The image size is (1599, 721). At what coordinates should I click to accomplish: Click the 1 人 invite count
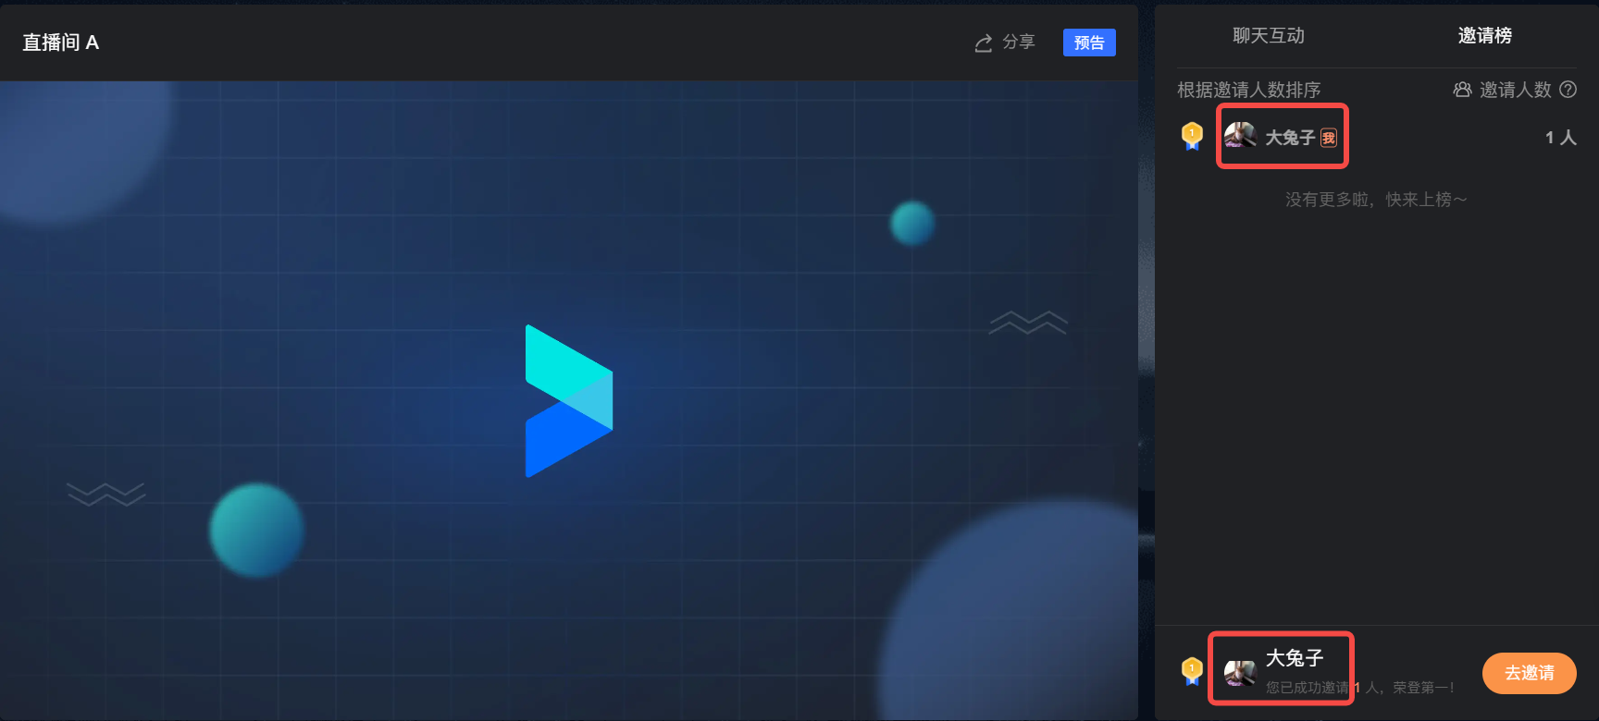[1560, 138]
